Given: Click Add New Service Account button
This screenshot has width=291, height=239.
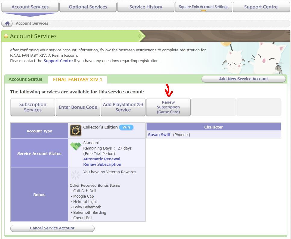Looking at the screenshot, I should 243,79.
